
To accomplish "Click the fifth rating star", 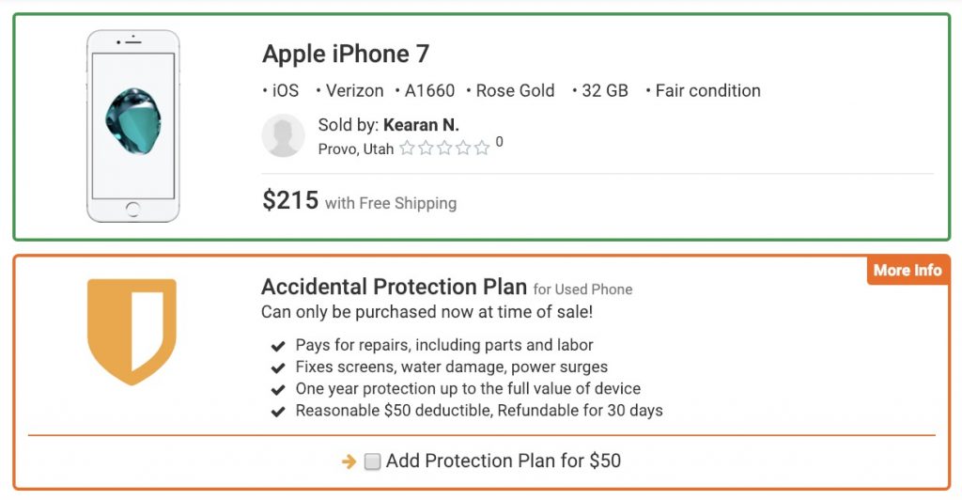I will (482, 148).
